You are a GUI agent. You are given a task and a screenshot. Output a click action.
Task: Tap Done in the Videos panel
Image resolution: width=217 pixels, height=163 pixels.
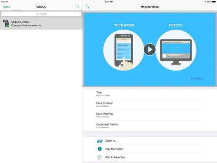(x=7, y=7)
